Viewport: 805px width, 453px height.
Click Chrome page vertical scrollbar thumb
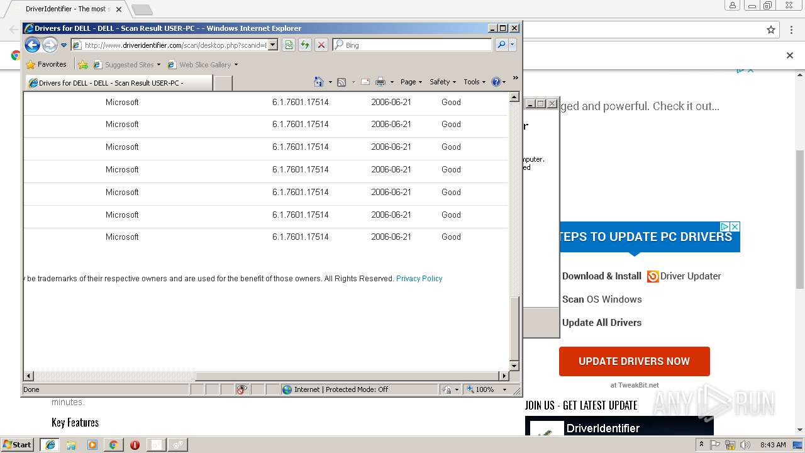tap(800, 219)
